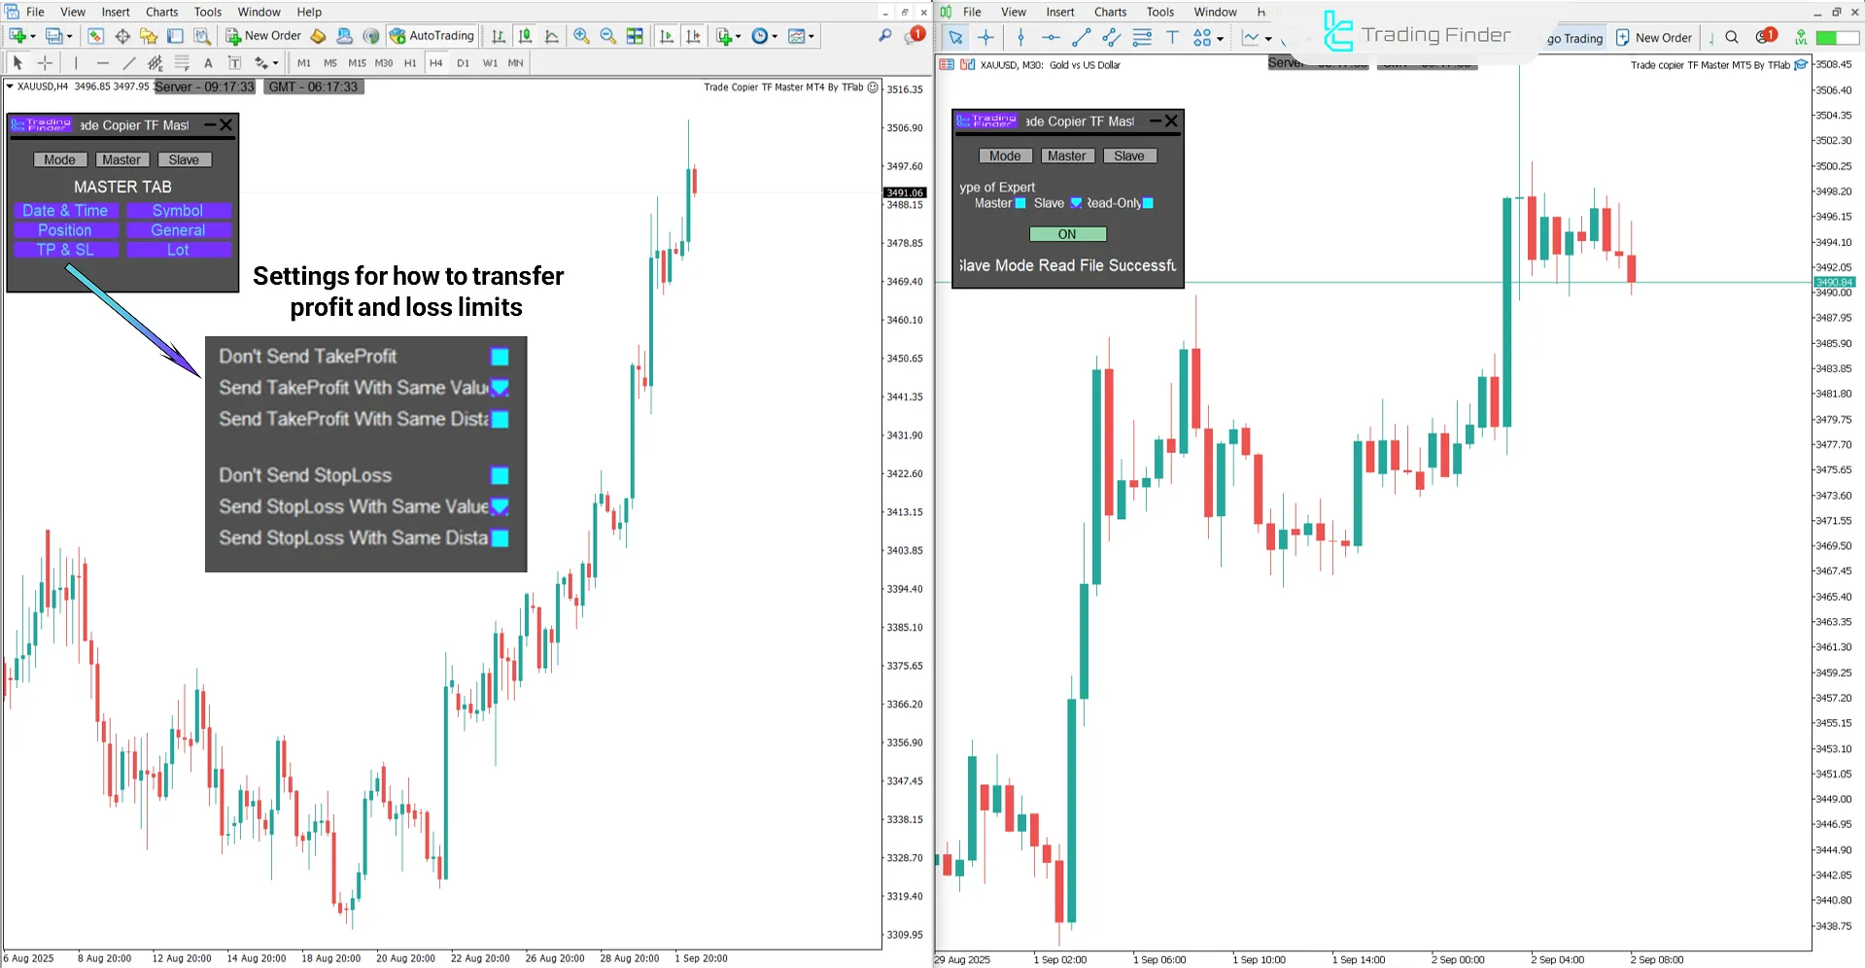Image resolution: width=1865 pixels, height=968 pixels.
Task: Select the H4 timeframe
Action: 435,62
